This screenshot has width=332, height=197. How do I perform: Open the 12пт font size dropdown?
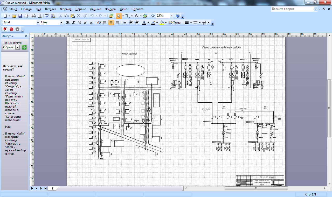click(61, 23)
